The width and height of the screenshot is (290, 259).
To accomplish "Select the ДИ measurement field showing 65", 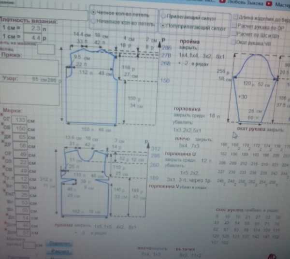I will (x=19, y=137).
